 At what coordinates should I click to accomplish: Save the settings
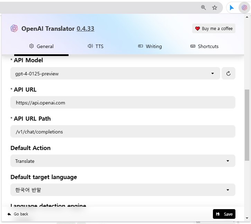(x=224, y=214)
